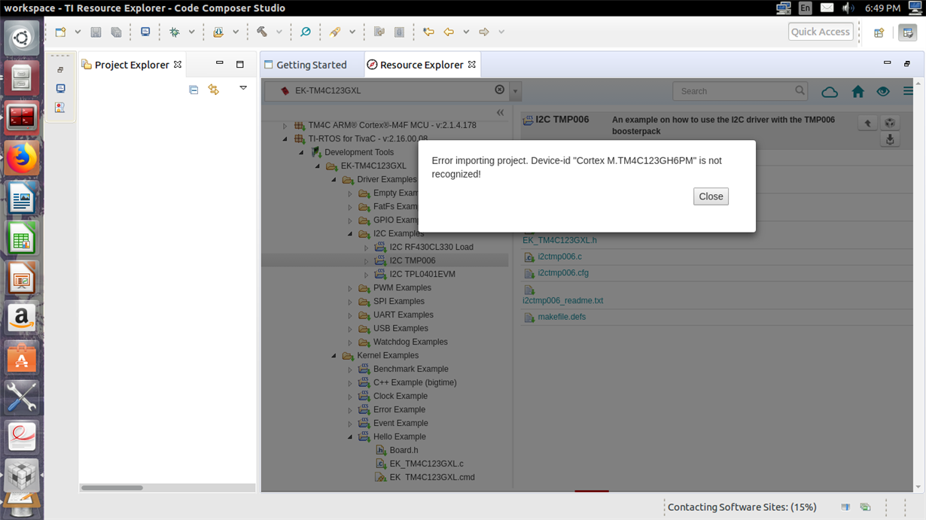Image resolution: width=926 pixels, height=520 pixels.
Task: Open the Resource Explorer hamburger menu
Action: [x=909, y=92]
